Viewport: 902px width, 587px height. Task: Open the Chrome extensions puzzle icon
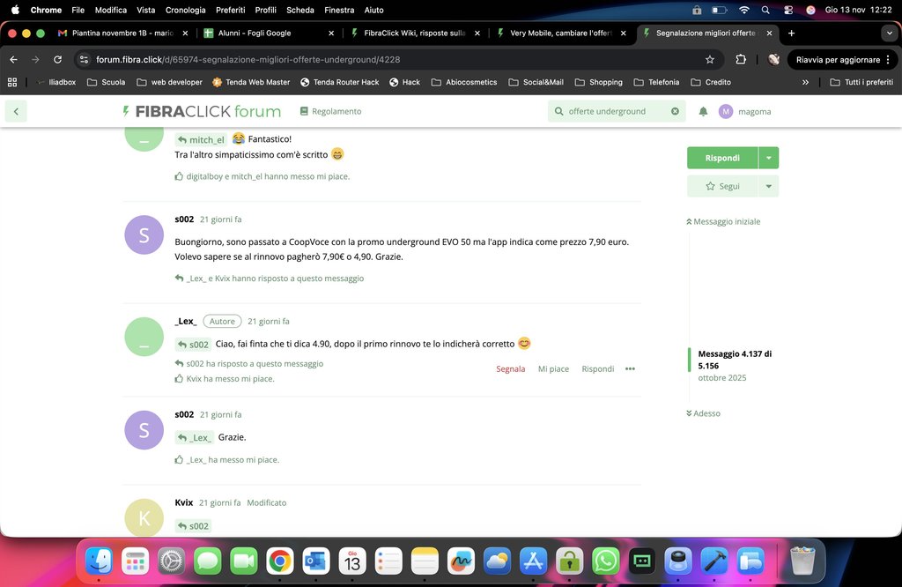point(741,59)
